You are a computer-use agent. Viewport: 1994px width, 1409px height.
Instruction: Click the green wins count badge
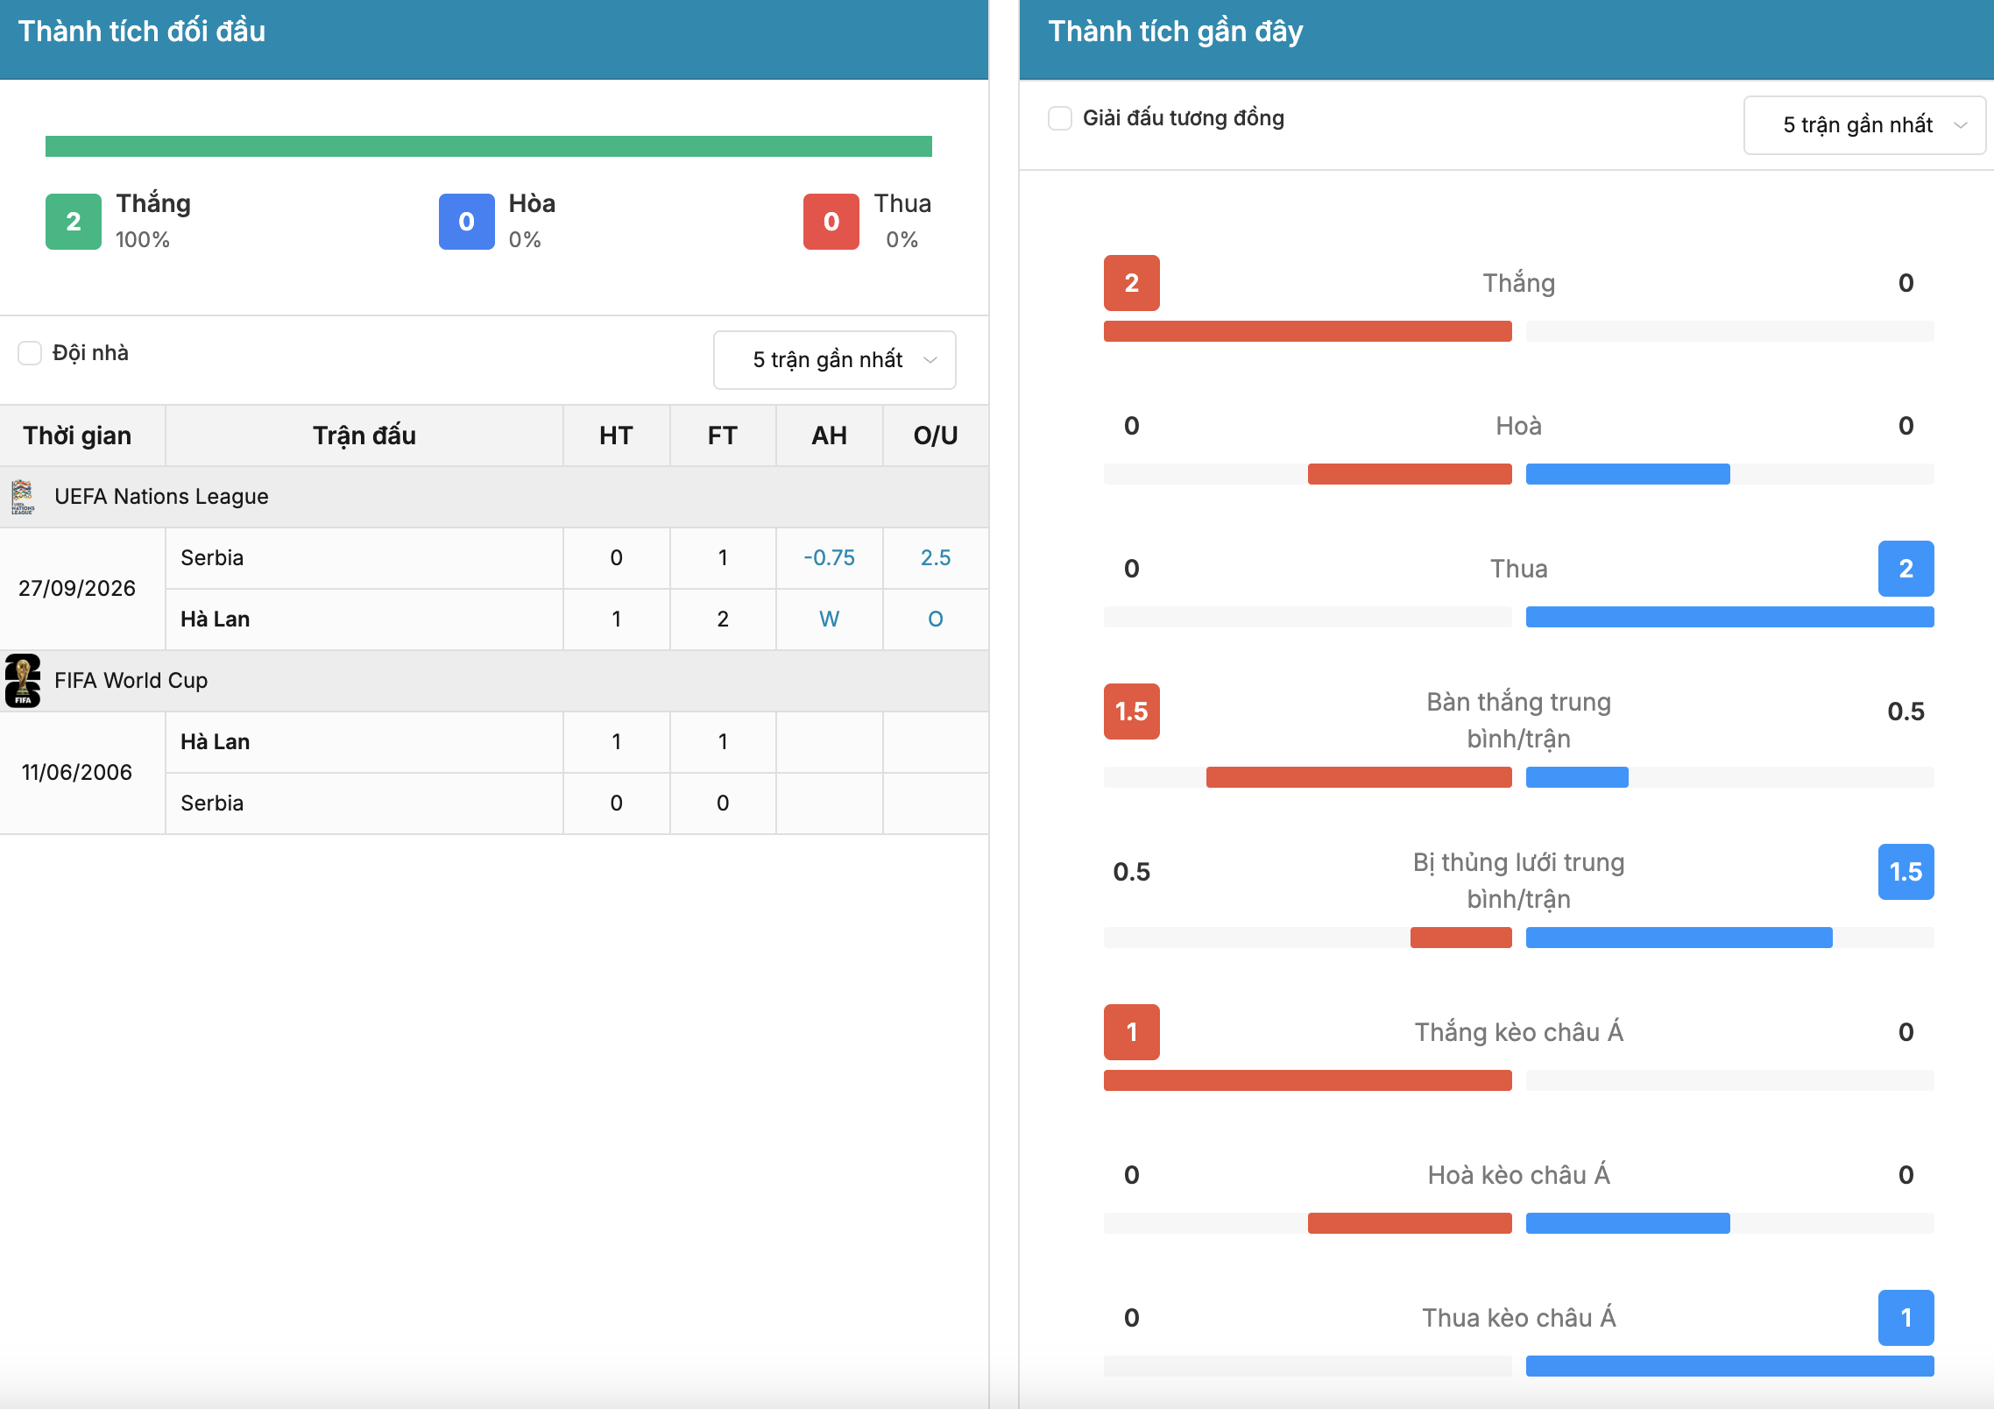[x=74, y=222]
